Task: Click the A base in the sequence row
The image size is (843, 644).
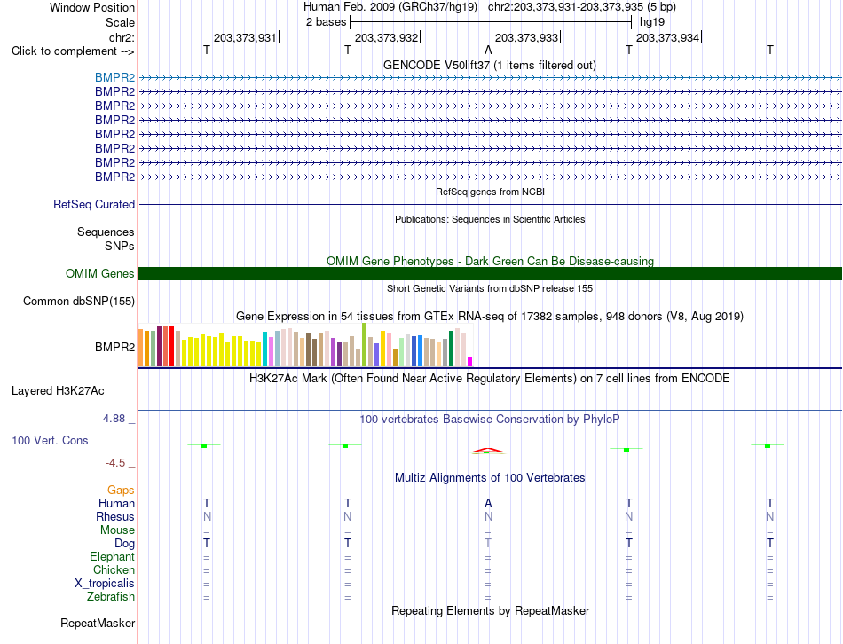Action: pos(488,50)
